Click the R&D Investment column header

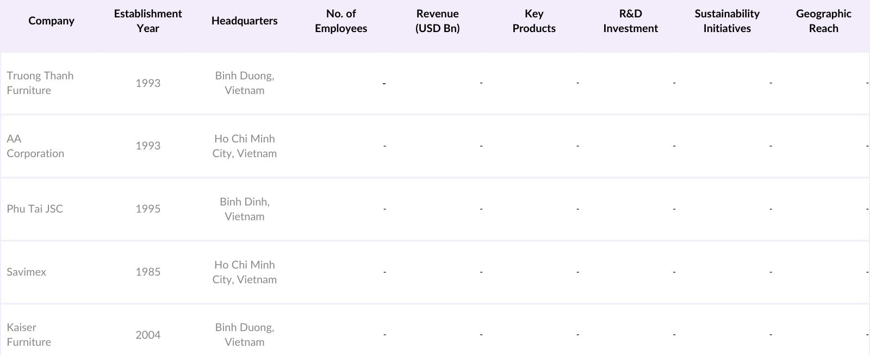pyautogui.click(x=630, y=21)
